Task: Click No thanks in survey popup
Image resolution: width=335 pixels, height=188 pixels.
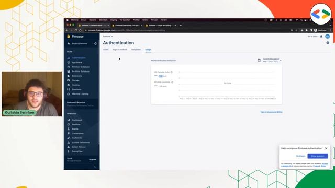Action: (301, 156)
